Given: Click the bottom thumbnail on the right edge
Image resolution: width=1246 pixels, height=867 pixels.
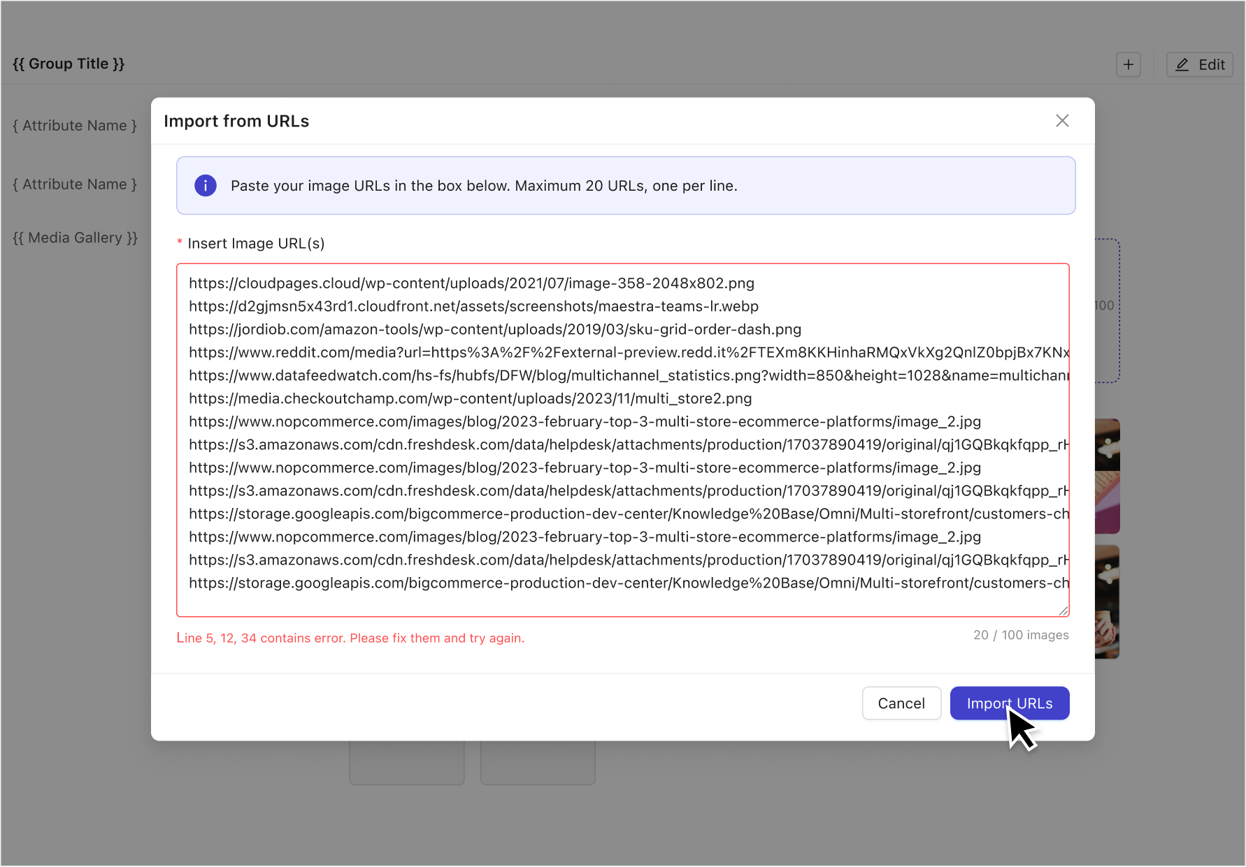Looking at the screenshot, I should tap(1108, 602).
